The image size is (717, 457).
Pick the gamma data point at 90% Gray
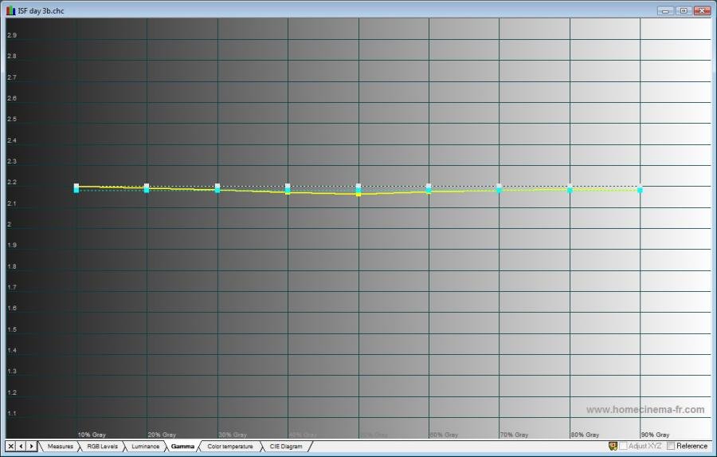coord(640,190)
